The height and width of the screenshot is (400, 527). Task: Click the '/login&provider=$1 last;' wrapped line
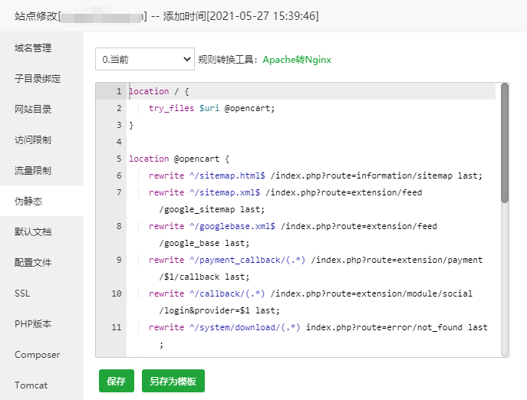coord(219,310)
